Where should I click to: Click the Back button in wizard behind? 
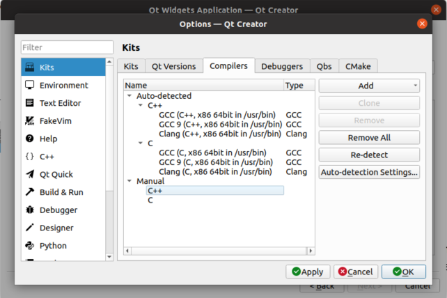pos(322,287)
